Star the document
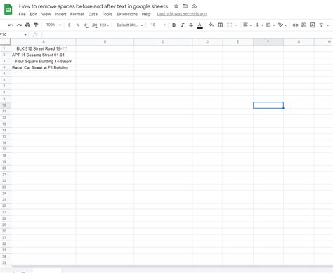Screen dimensions: 333x273 176,6
